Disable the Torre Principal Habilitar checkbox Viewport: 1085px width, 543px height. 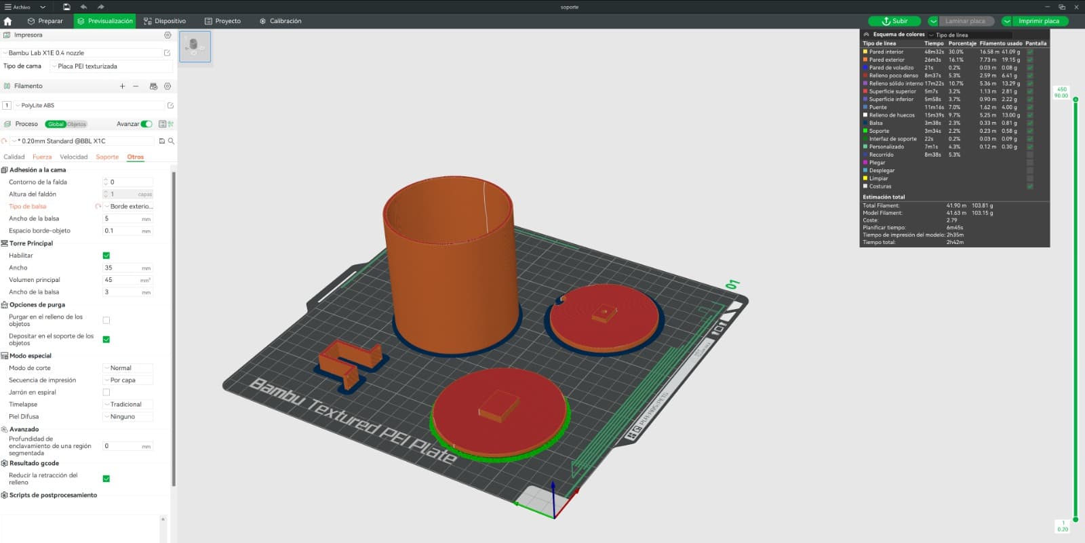pyautogui.click(x=106, y=256)
